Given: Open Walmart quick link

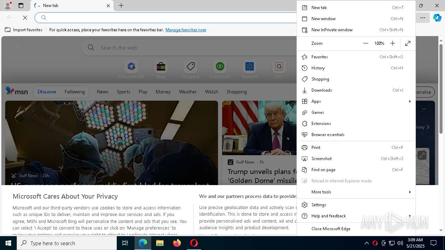Looking at the screenshot, I should 249,69.
